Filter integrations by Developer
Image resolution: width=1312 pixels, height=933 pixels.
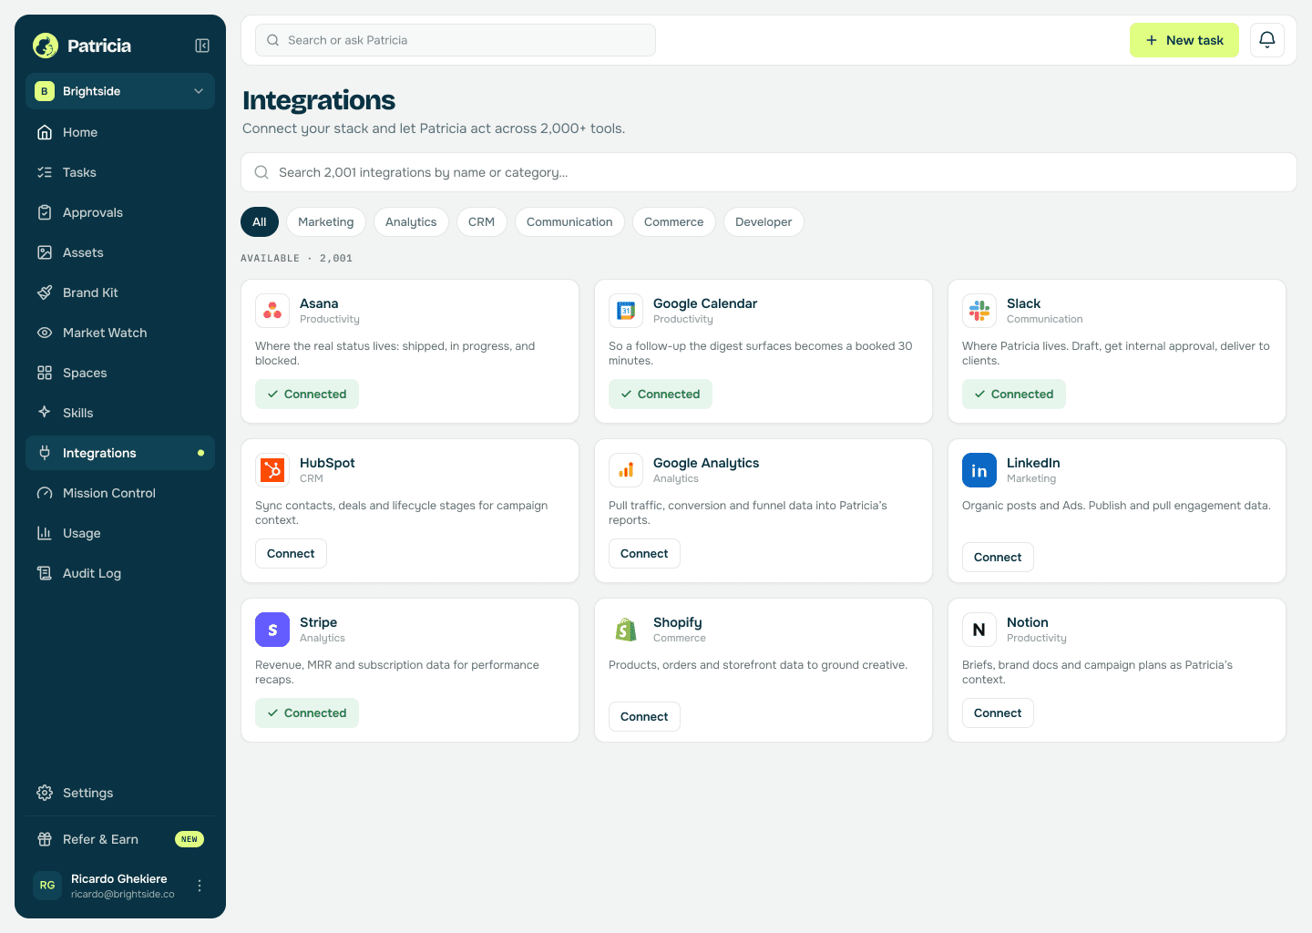click(x=764, y=222)
